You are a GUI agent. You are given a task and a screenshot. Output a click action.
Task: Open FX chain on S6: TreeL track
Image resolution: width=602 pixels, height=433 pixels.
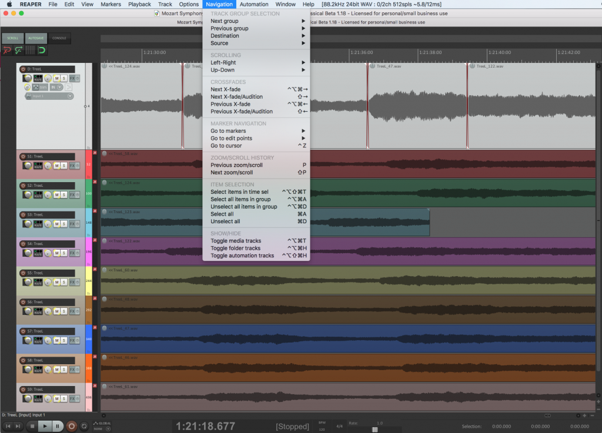(72, 311)
